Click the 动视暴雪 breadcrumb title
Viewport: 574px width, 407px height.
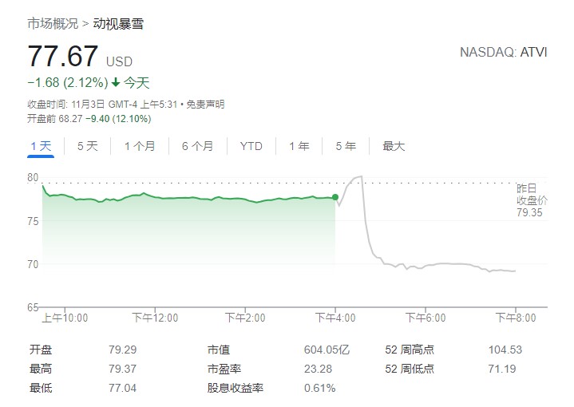pos(118,24)
